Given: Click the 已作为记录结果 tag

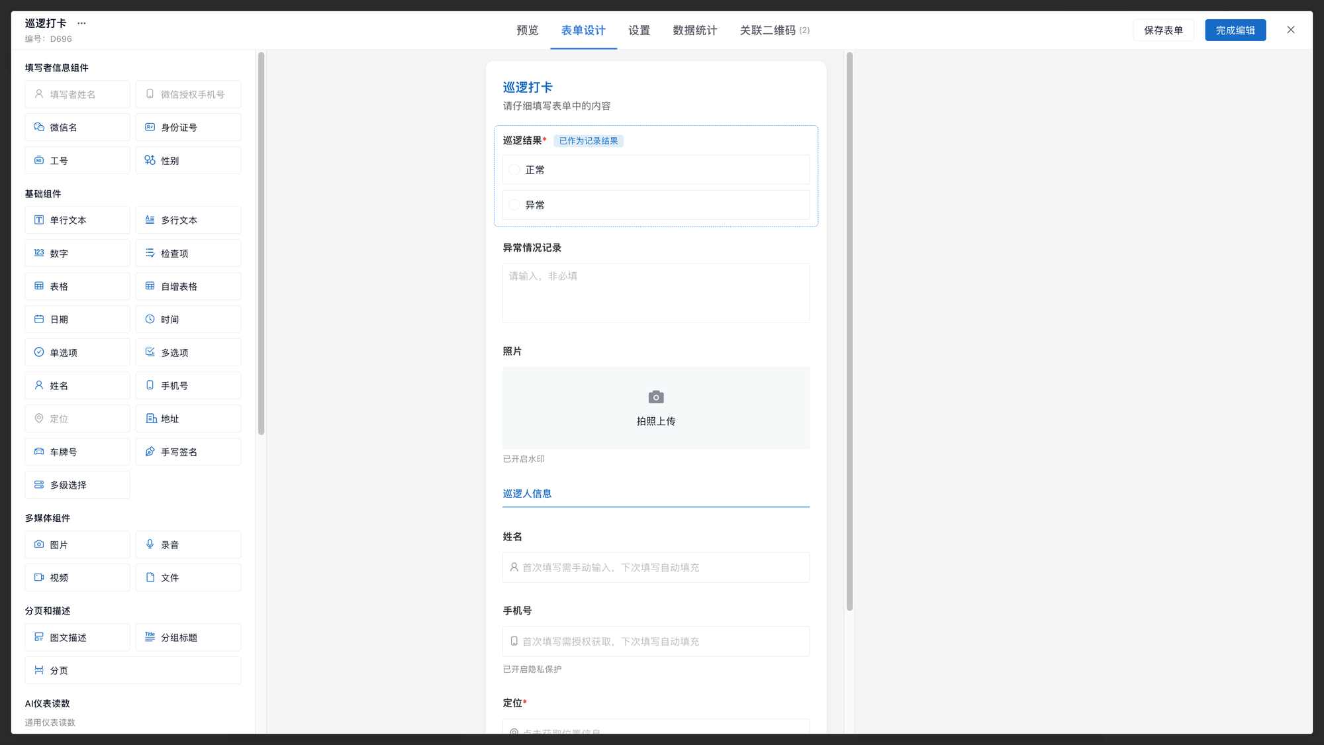Looking at the screenshot, I should point(589,141).
